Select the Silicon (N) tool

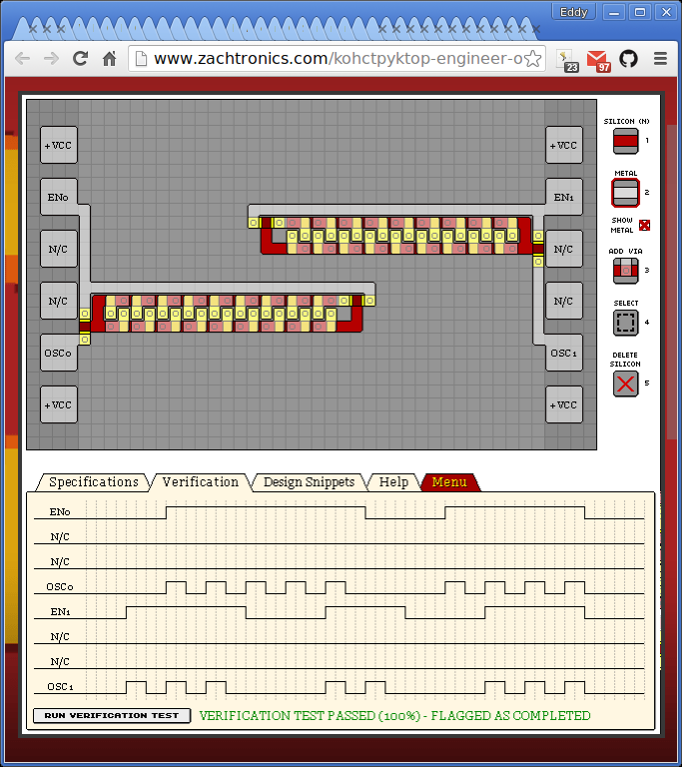point(625,142)
